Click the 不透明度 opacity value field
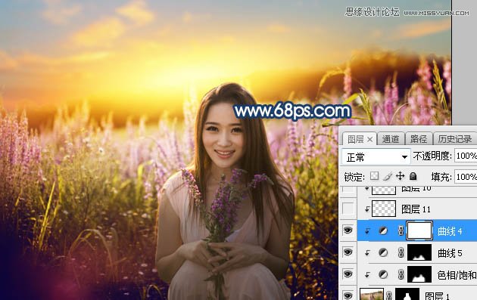The height and width of the screenshot is (300, 477). point(466,156)
